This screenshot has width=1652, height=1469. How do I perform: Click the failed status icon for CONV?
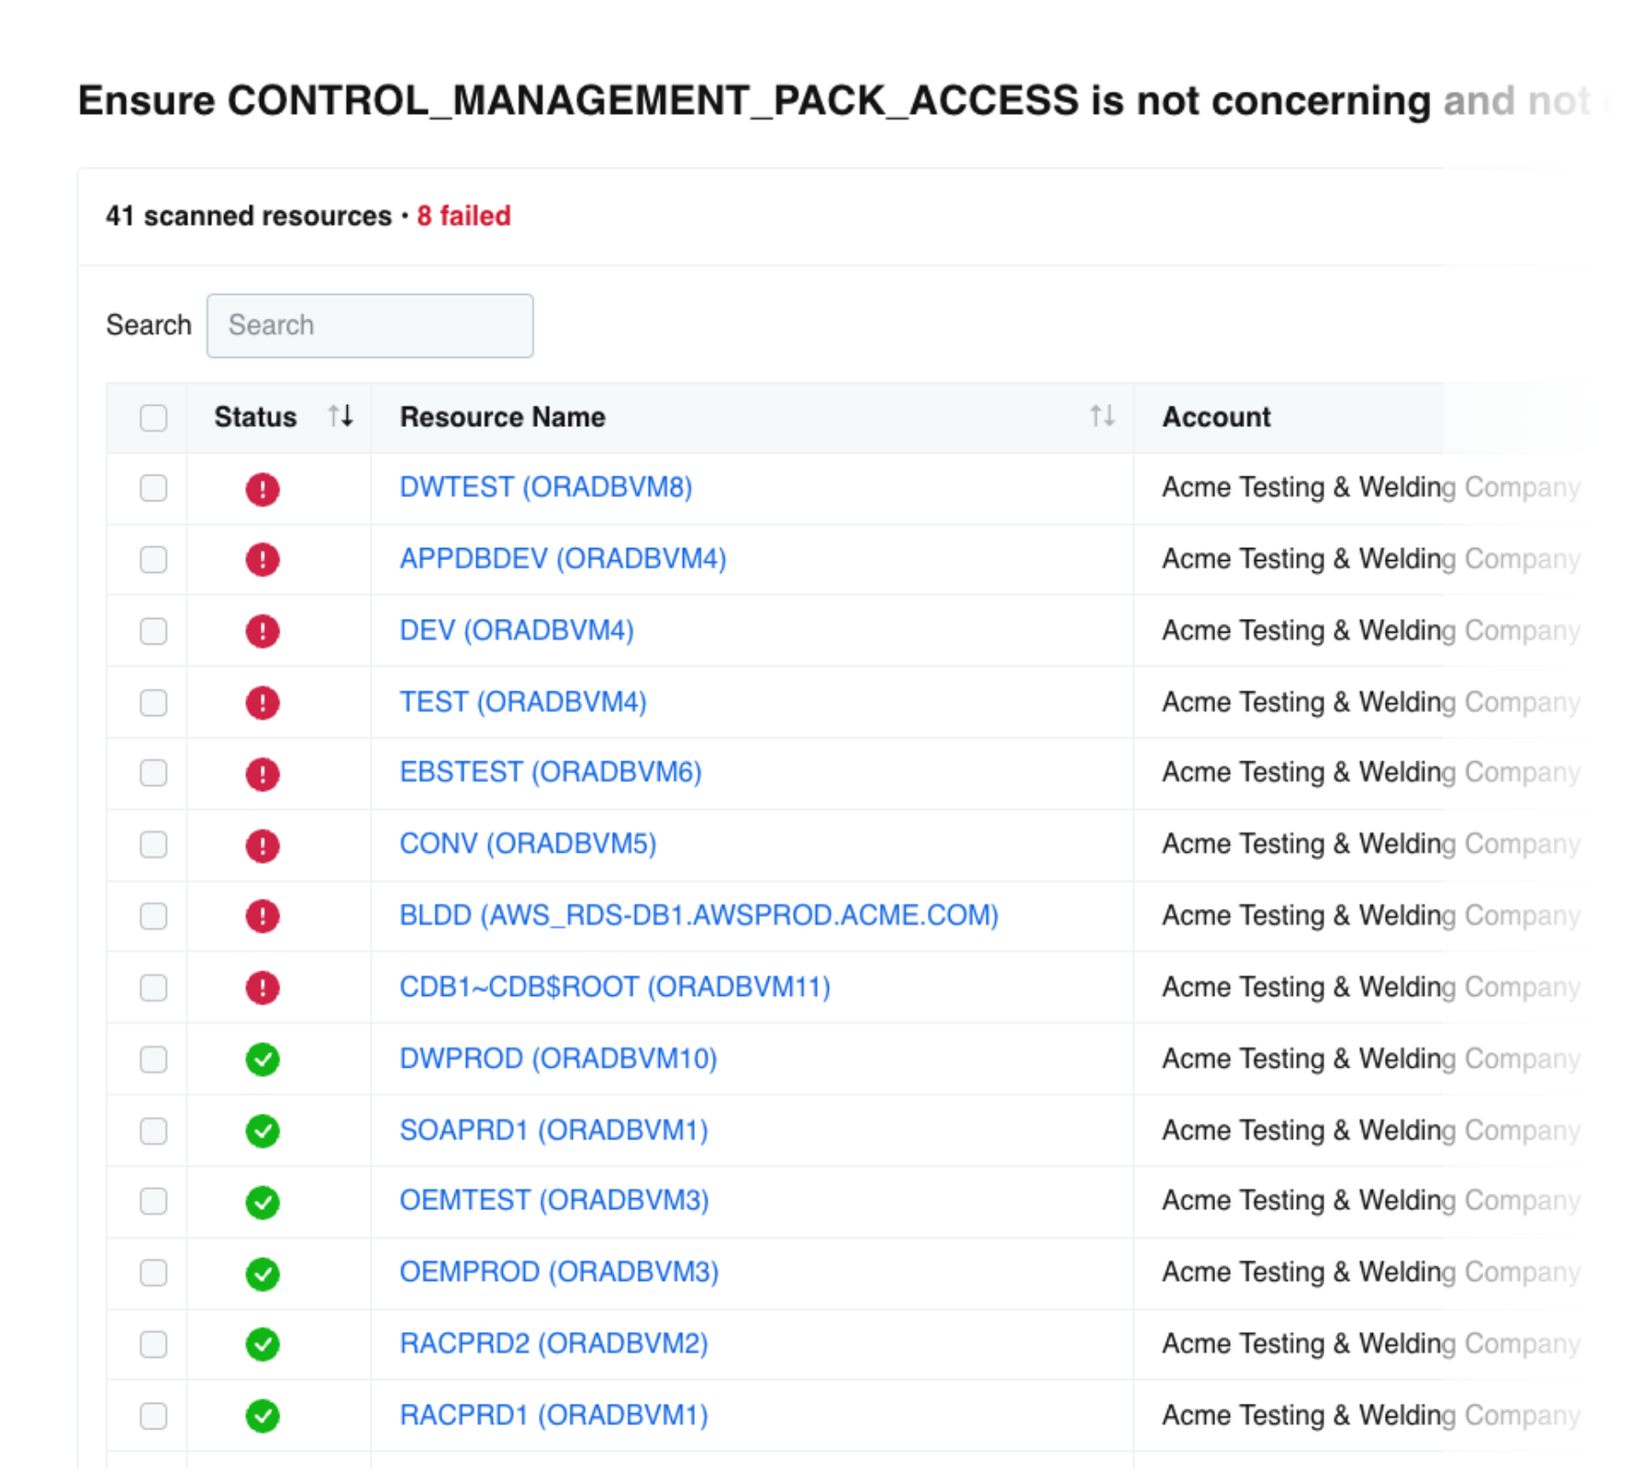263,845
